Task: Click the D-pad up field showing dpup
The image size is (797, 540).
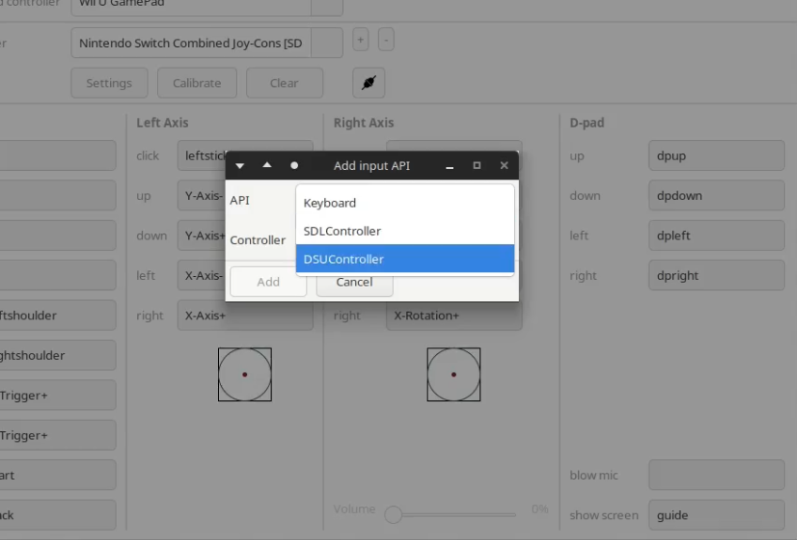Action: (x=715, y=156)
